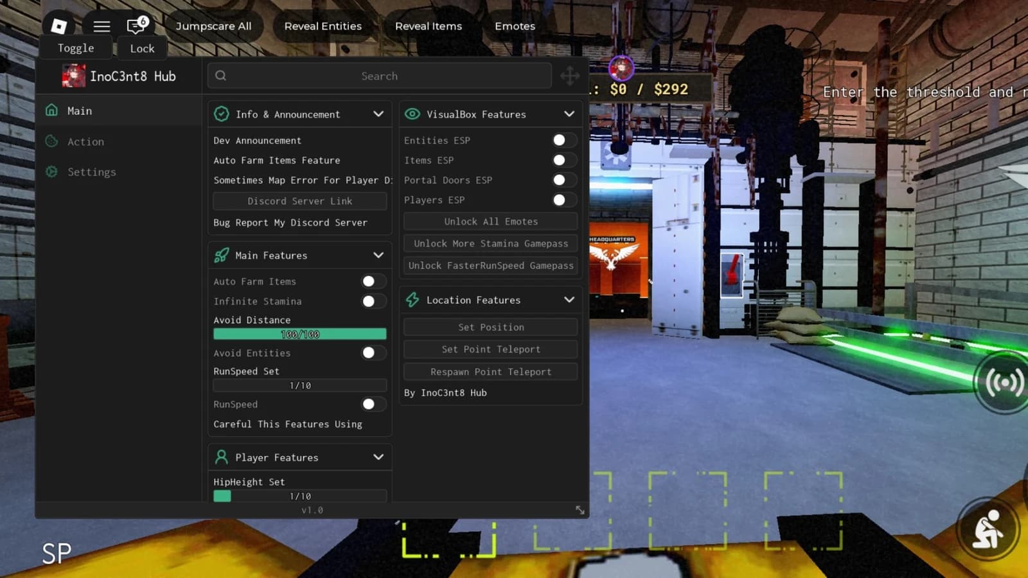Screen dimensions: 1028x578
Task: Click the VisualBox Features eye icon
Action: click(412, 114)
